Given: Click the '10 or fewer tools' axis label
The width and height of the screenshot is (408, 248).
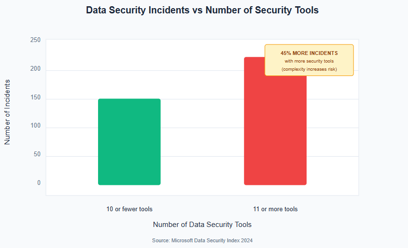Looking at the screenshot, I should tap(129, 209).
